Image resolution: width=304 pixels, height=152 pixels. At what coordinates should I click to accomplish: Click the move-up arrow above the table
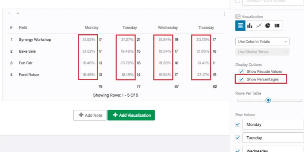point(18,14)
